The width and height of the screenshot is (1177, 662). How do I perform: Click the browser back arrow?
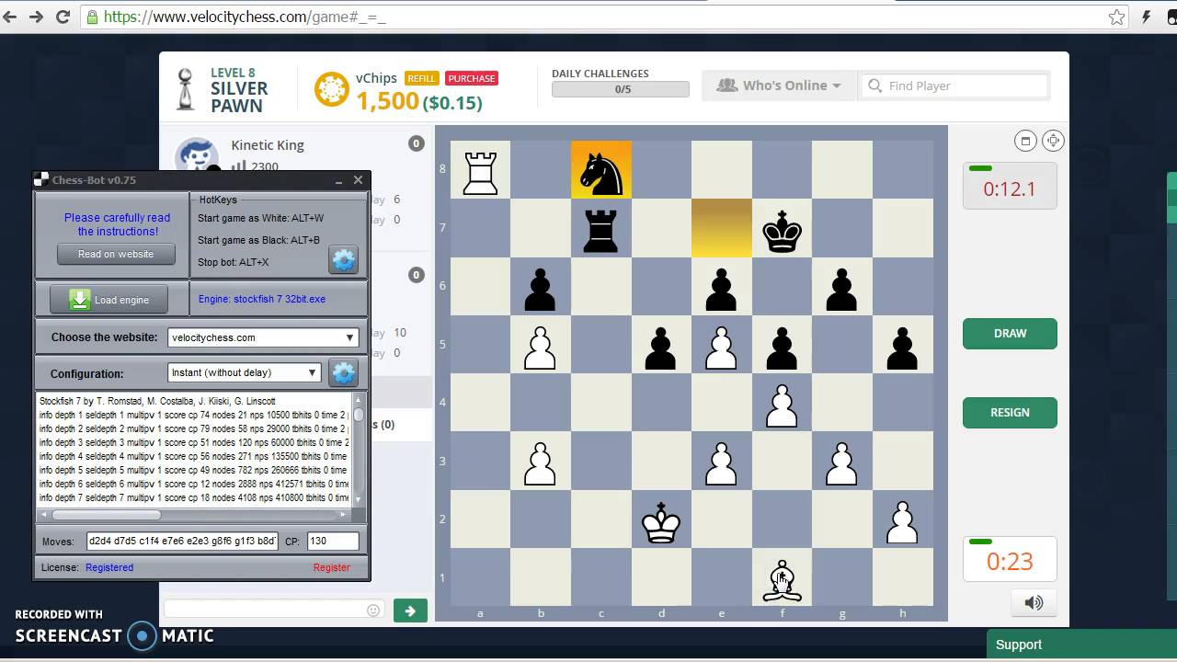click(11, 17)
